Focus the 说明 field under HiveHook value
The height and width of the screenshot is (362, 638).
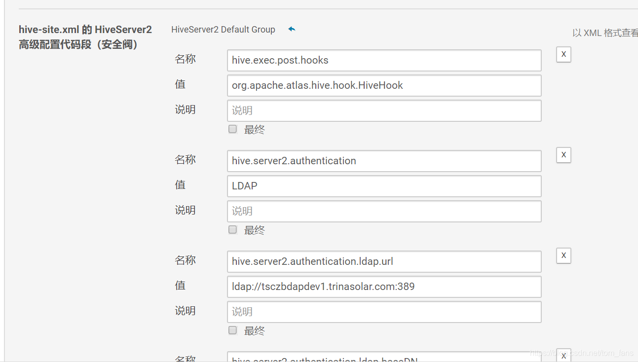tap(384, 110)
